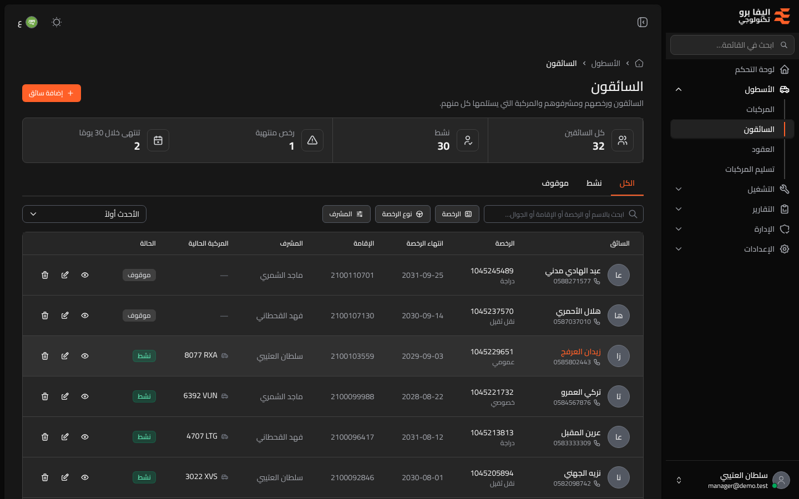The width and height of the screenshot is (799, 499).
Task: Edit driver عبد الهادي مدني
Action: [x=65, y=275]
